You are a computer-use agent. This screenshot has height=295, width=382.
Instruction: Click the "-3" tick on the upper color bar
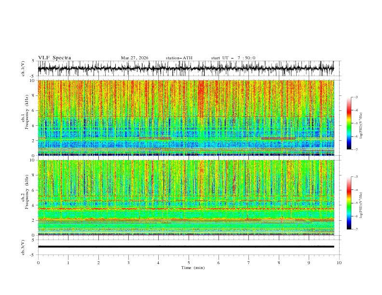click(x=356, y=97)
